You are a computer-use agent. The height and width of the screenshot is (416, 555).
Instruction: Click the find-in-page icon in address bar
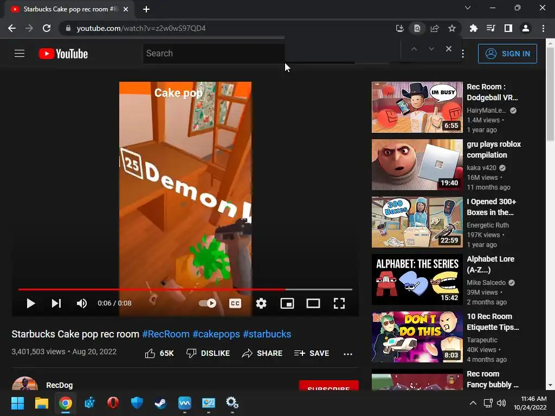point(417,28)
